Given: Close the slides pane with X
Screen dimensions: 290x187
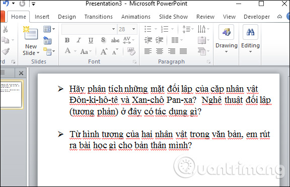Looking at the screenshot, I should click(21, 73).
